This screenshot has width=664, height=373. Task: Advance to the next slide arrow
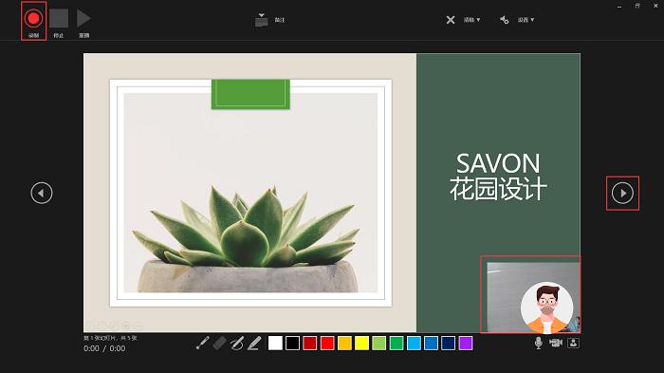(622, 194)
